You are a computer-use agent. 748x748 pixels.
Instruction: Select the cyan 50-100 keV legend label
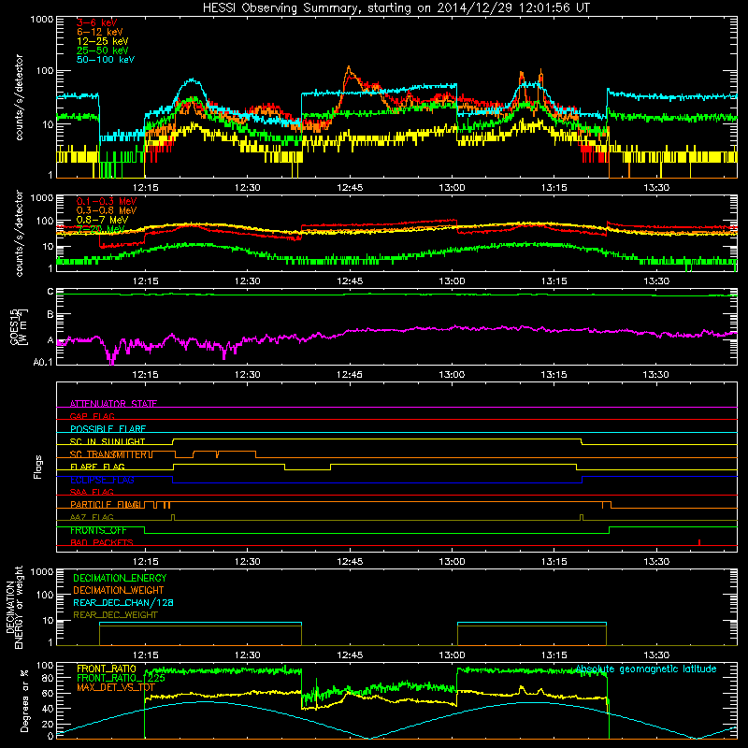[x=106, y=60]
